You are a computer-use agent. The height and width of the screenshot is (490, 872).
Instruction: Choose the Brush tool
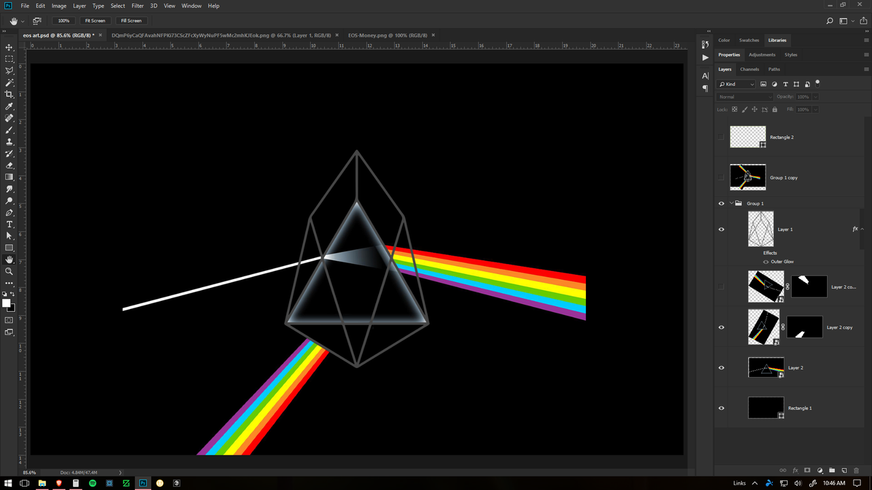(x=9, y=130)
